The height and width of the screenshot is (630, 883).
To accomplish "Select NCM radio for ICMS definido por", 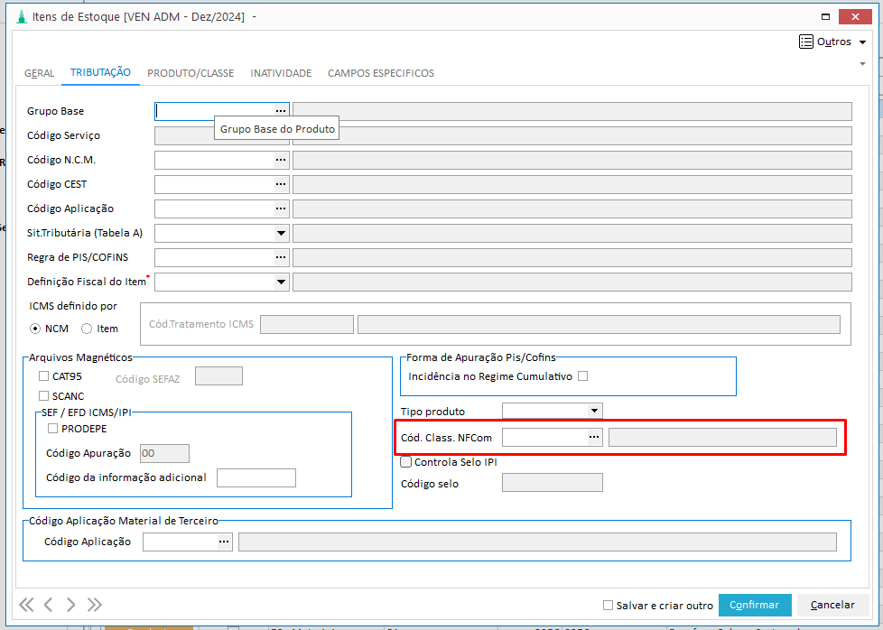I will coord(35,329).
